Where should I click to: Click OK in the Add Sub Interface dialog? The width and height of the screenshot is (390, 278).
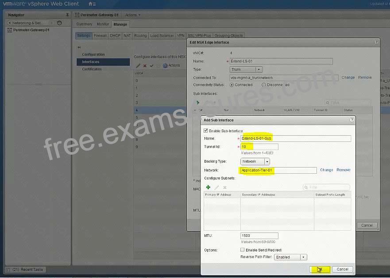tap(320, 269)
